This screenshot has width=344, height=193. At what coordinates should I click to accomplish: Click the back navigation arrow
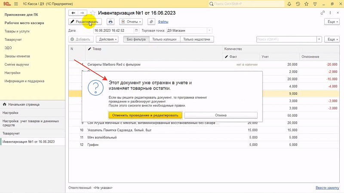pos(73,13)
